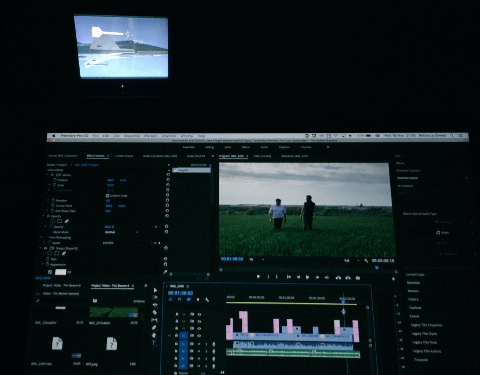Go to Out point in Program monitor
This screenshot has width=480, height=375.
(x=327, y=277)
